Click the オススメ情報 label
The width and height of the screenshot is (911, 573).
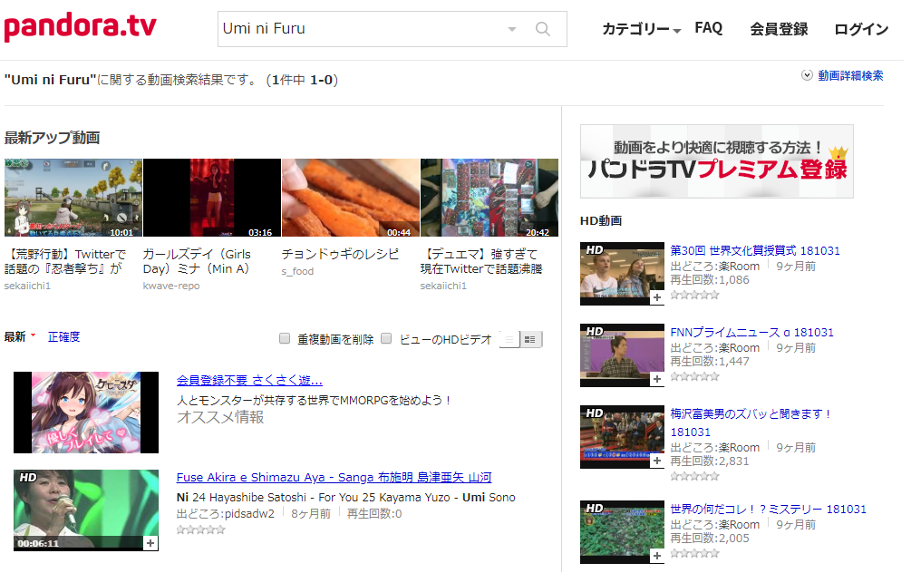(220, 417)
